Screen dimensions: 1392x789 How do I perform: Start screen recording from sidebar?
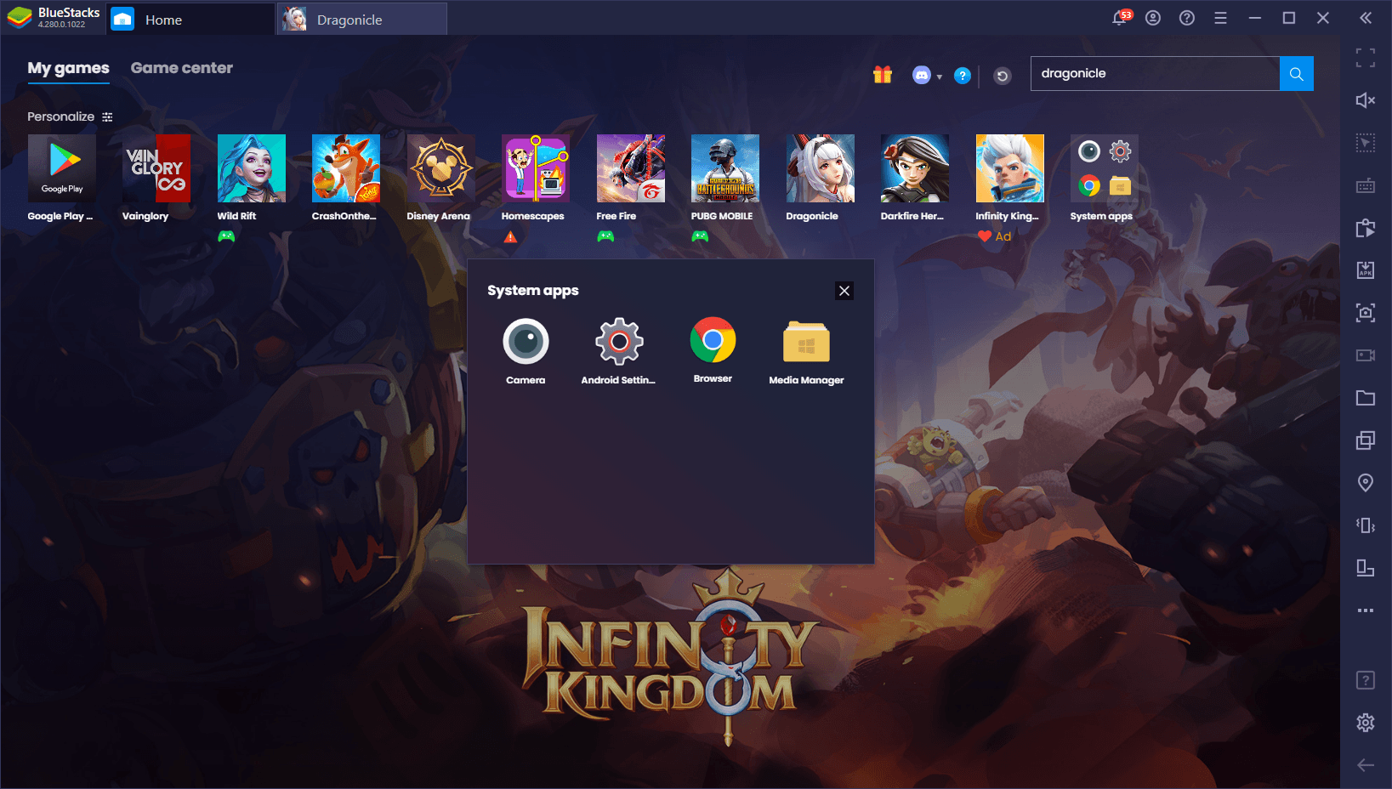(1366, 355)
